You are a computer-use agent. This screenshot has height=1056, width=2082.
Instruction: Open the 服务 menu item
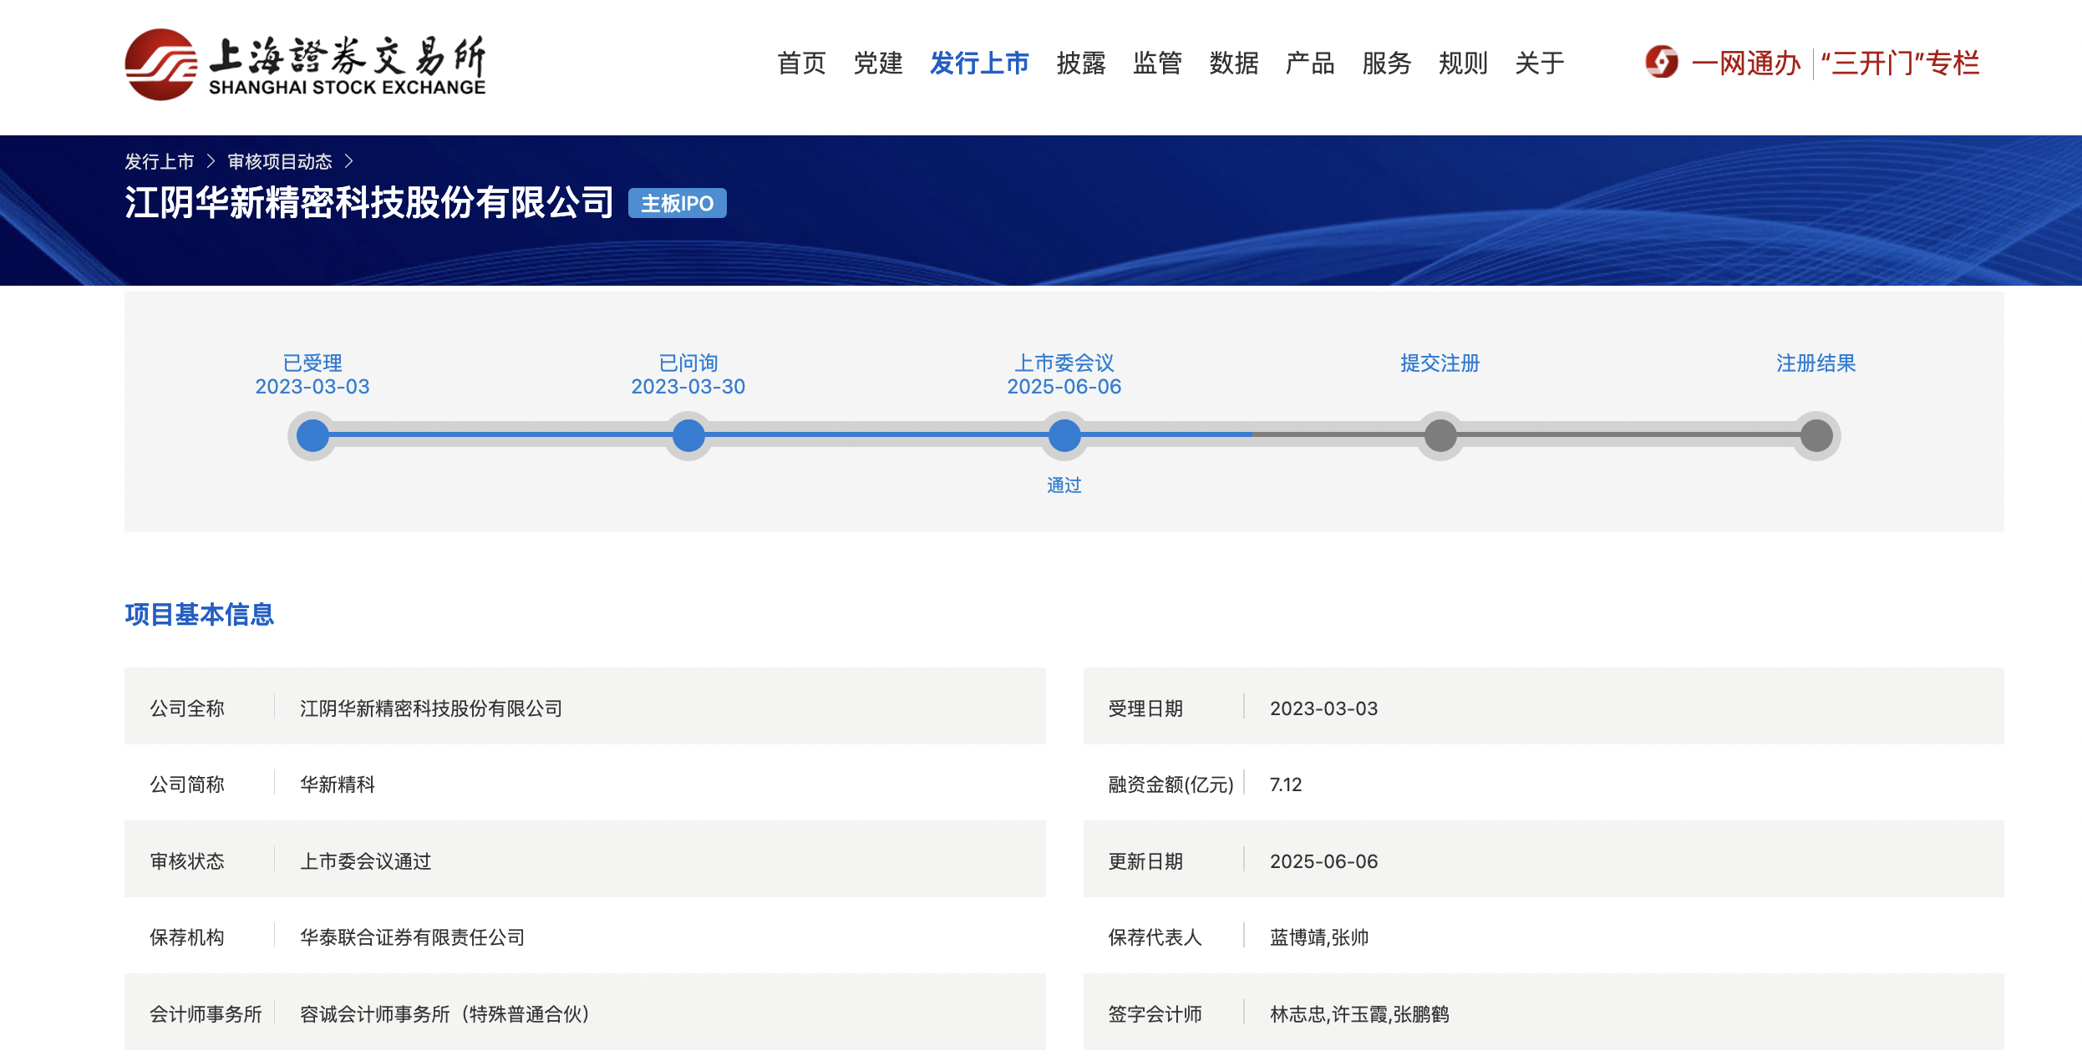pyautogui.click(x=1387, y=63)
